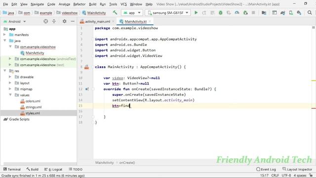Screen dimensions: 316x178
Task: Open the Build tool window
Action: click(32, 169)
